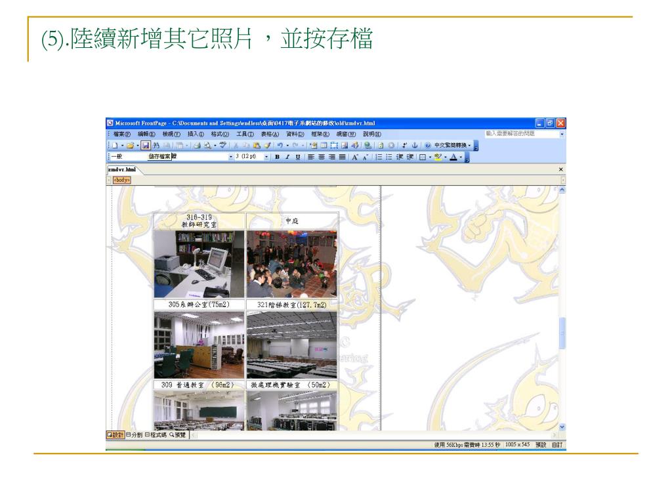
Task: Click the <body> tag selector
Action: 121,180
